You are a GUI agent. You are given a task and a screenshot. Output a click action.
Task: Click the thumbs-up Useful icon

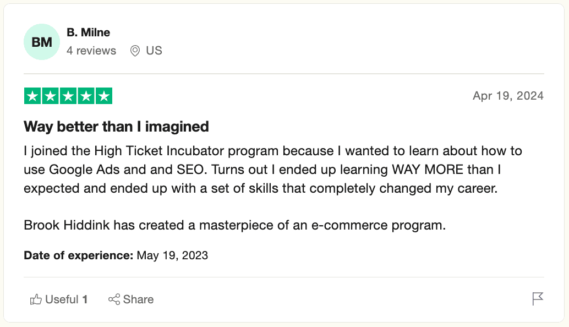36,299
